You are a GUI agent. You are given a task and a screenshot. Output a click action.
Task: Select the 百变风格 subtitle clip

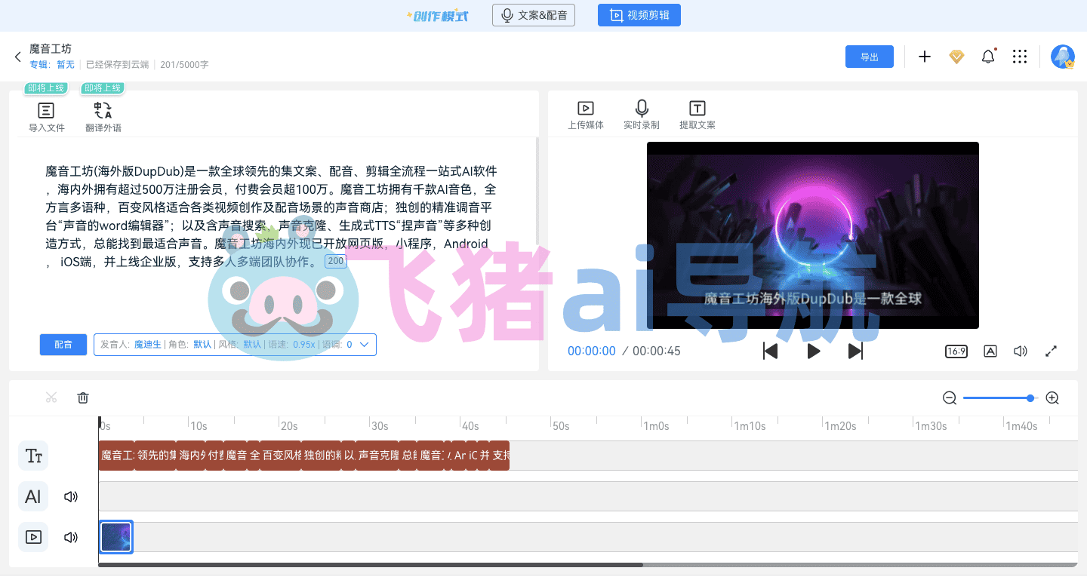(x=282, y=456)
